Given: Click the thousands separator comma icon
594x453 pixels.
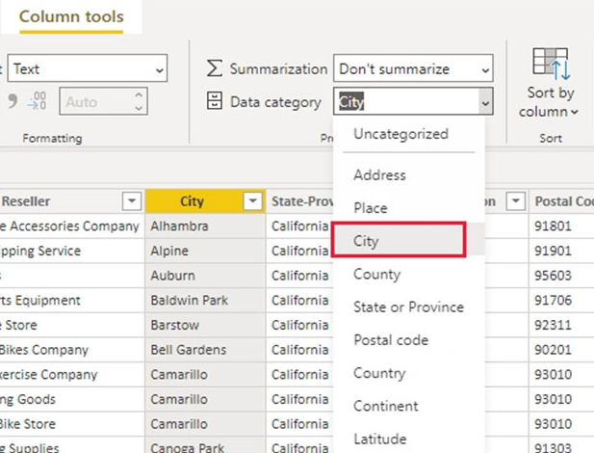Looking at the screenshot, I should [x=14, y=100].
